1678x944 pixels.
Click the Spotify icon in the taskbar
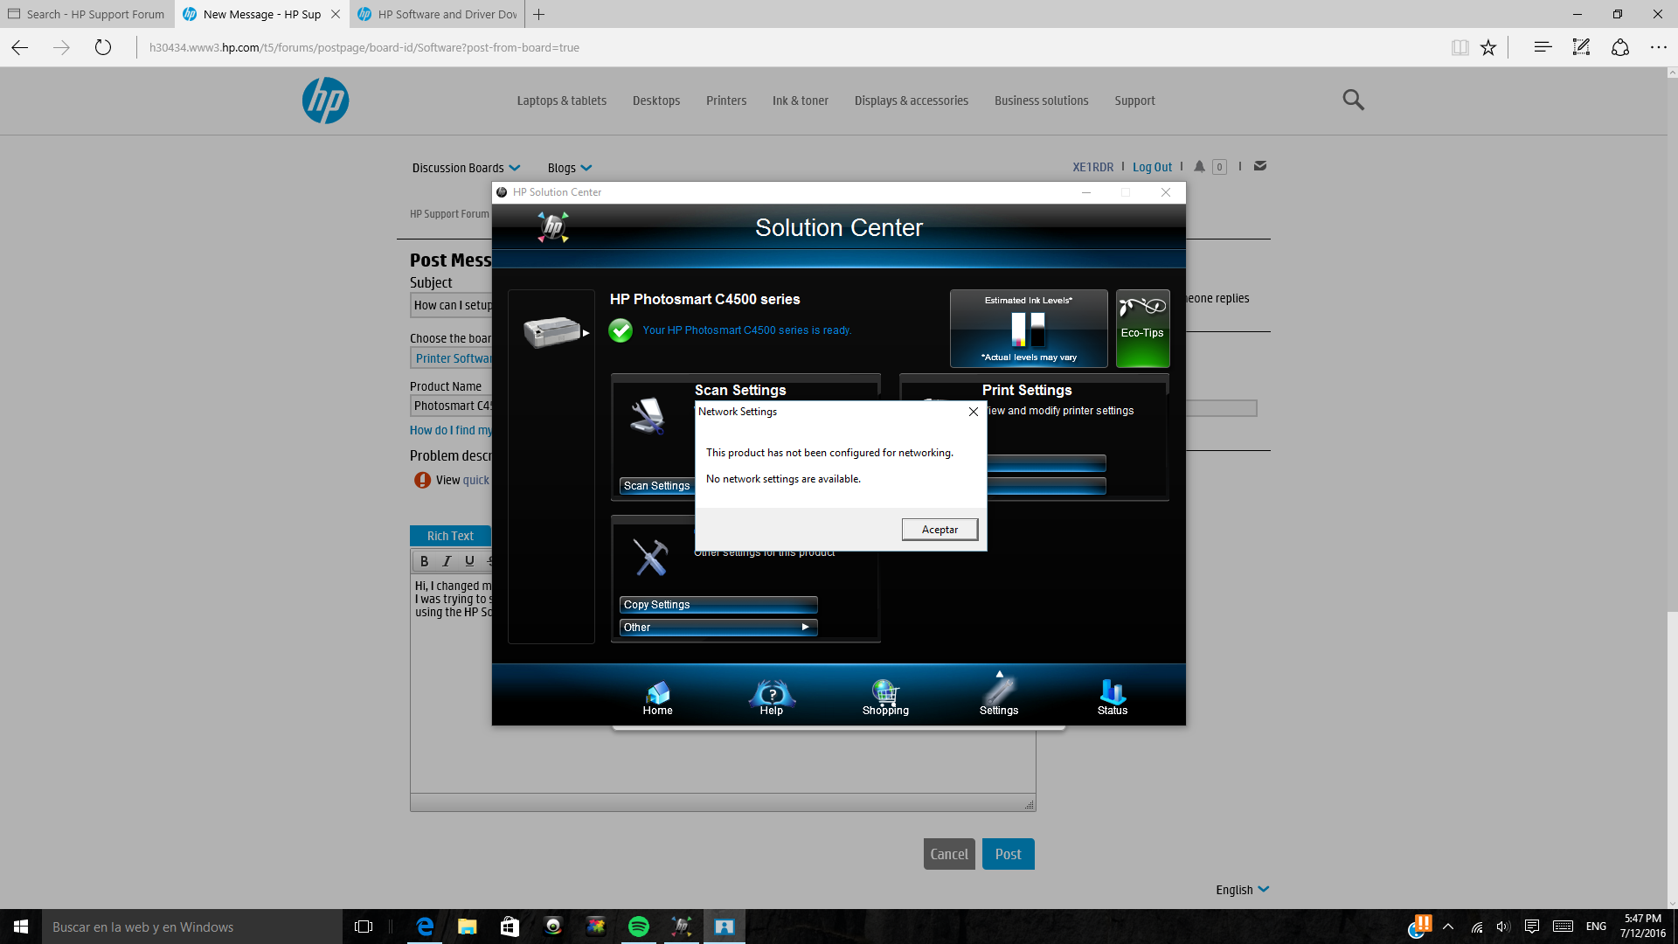coord(639,927)
